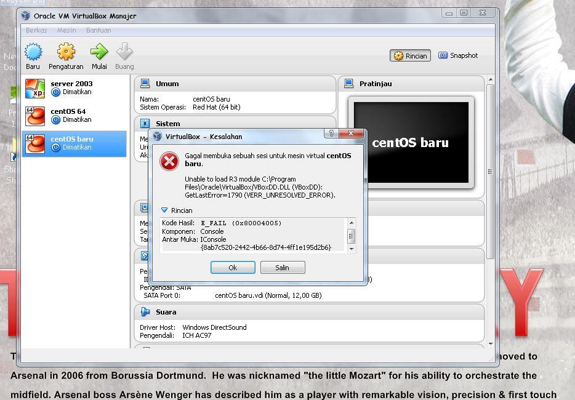This screenshot has width=575, height=400.
Task: Click 'ICH AC97' controller value
Action: point(197,335)
